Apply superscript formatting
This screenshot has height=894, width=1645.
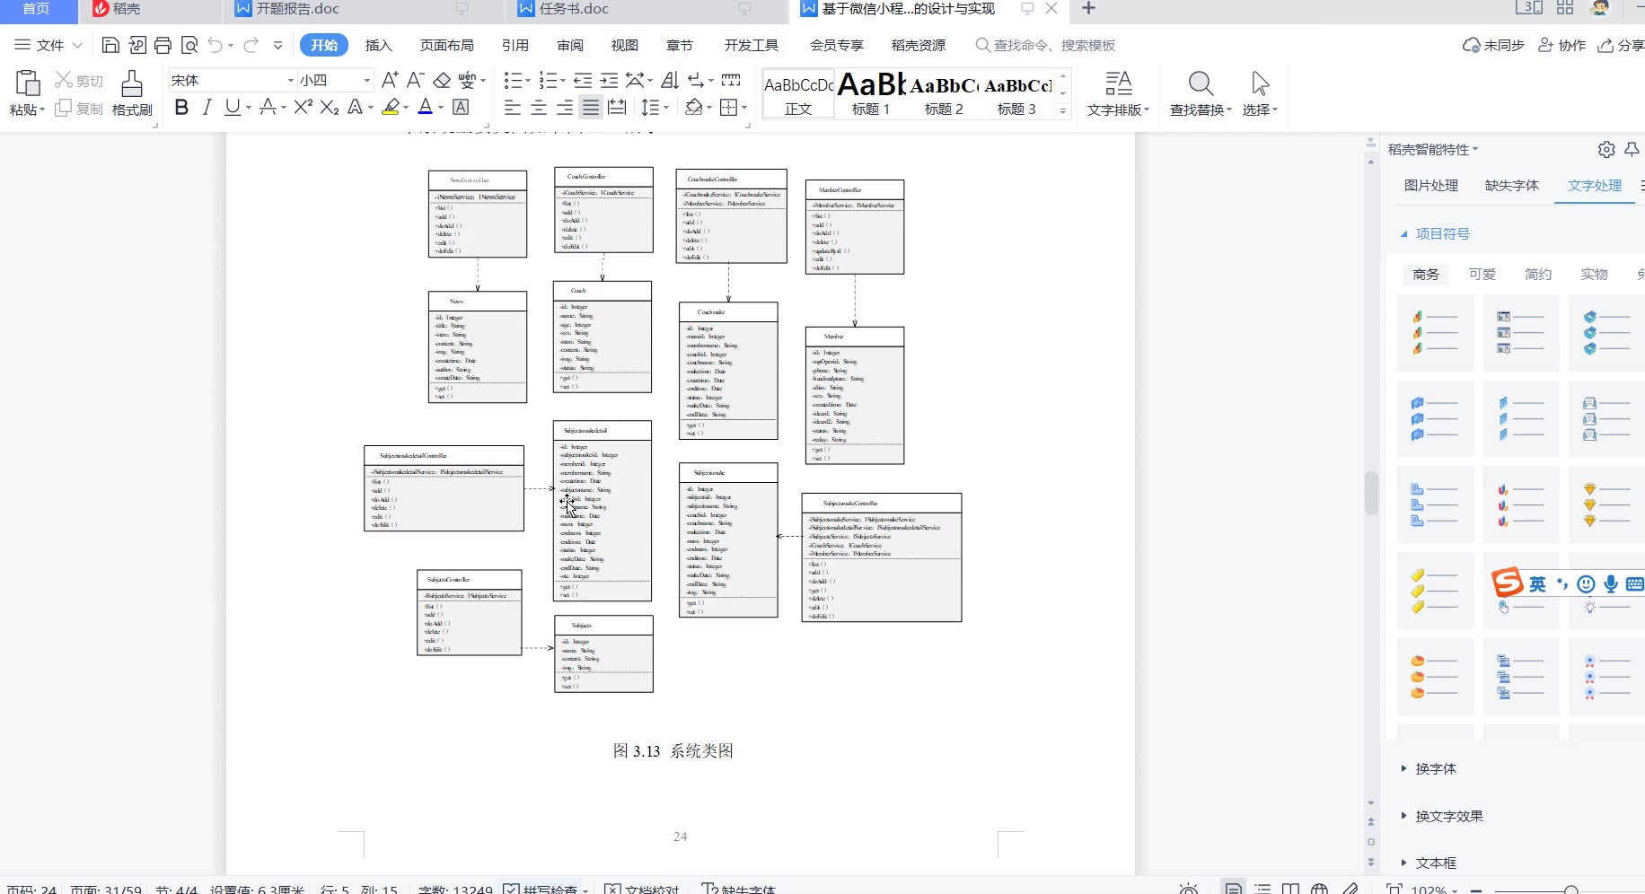[x=303, y=108]
